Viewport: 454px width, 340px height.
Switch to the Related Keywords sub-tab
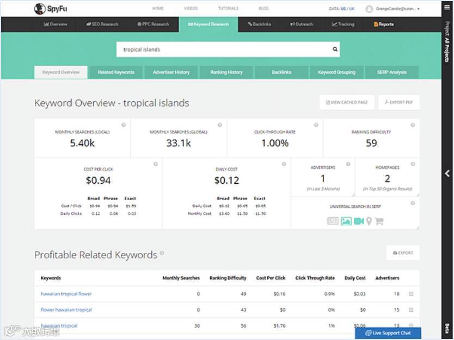[x=116, y=72]
